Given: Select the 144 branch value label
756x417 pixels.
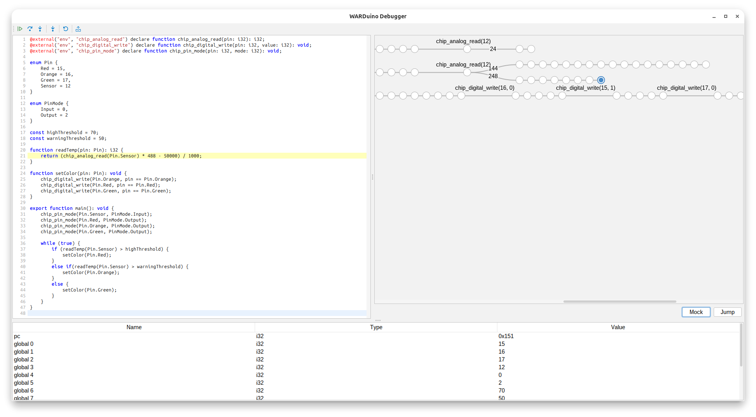Looking at the screenshot, I should coord(493,68).
